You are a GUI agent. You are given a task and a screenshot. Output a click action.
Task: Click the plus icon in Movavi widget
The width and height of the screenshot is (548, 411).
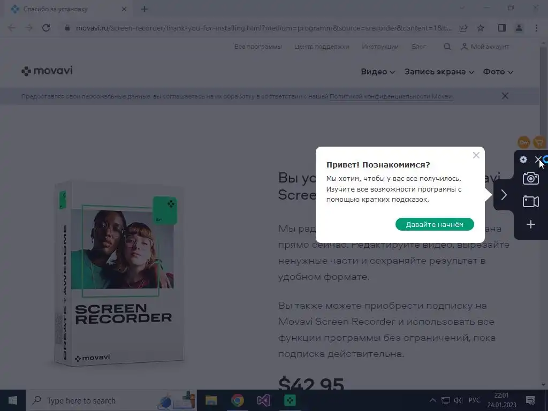click(x=530, y=224)
